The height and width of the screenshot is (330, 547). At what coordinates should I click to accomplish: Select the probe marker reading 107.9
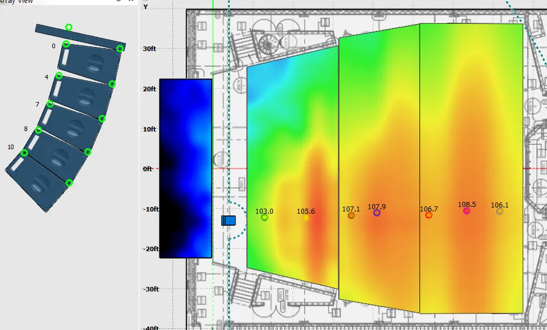pos(377,213)
